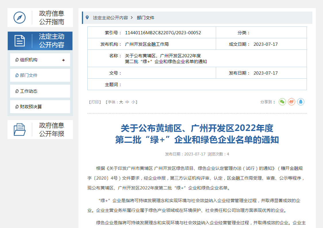
Task: Go to 法定主动公开内容 in the breadcrumb
Action: 110,18
